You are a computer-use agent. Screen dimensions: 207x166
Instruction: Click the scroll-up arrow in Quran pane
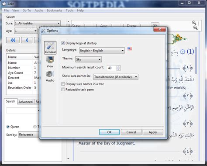[x=68, y=22]
